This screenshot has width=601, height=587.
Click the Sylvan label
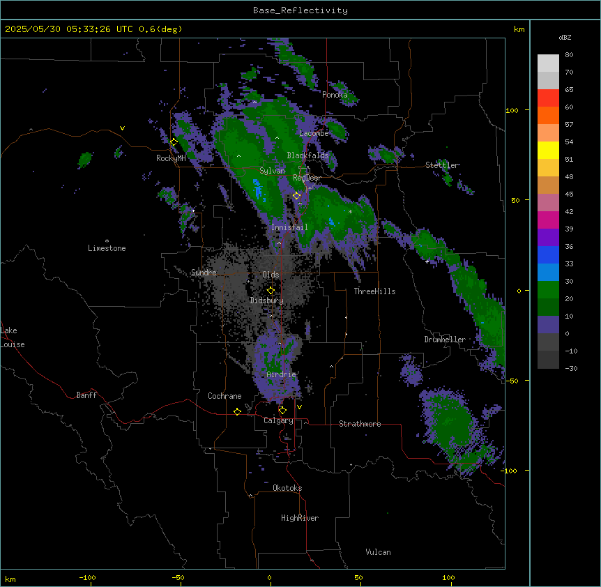pyautogui.click(x=272, y=171)
